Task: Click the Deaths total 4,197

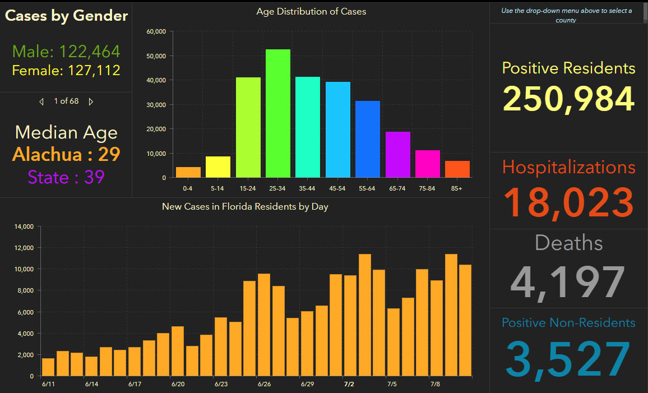Action: point(568,283)
